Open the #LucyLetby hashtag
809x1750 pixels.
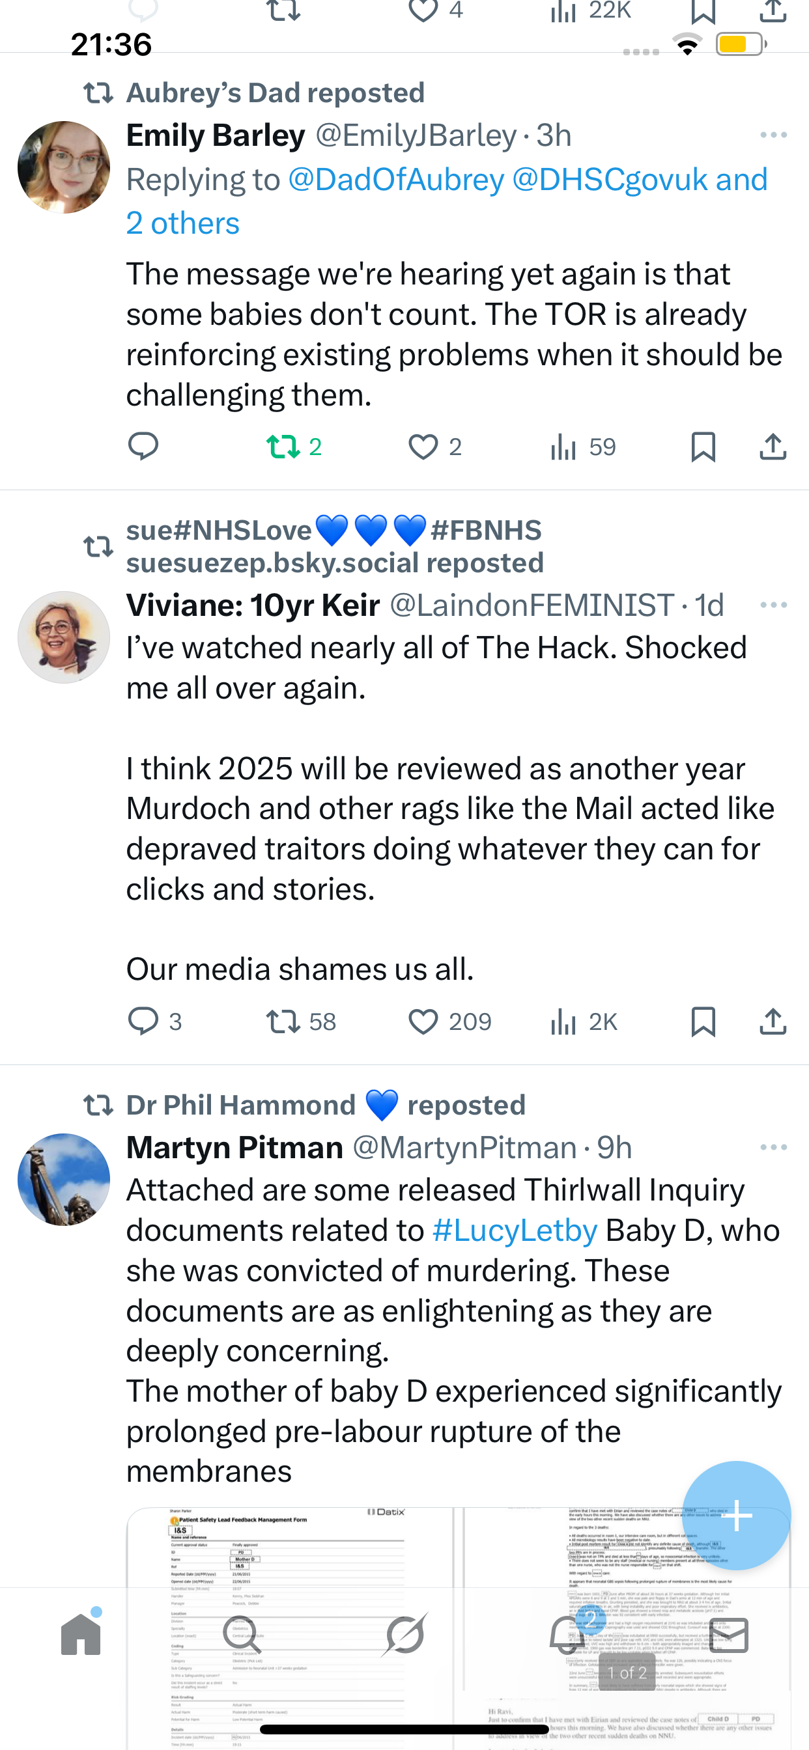coord(515,1230)
